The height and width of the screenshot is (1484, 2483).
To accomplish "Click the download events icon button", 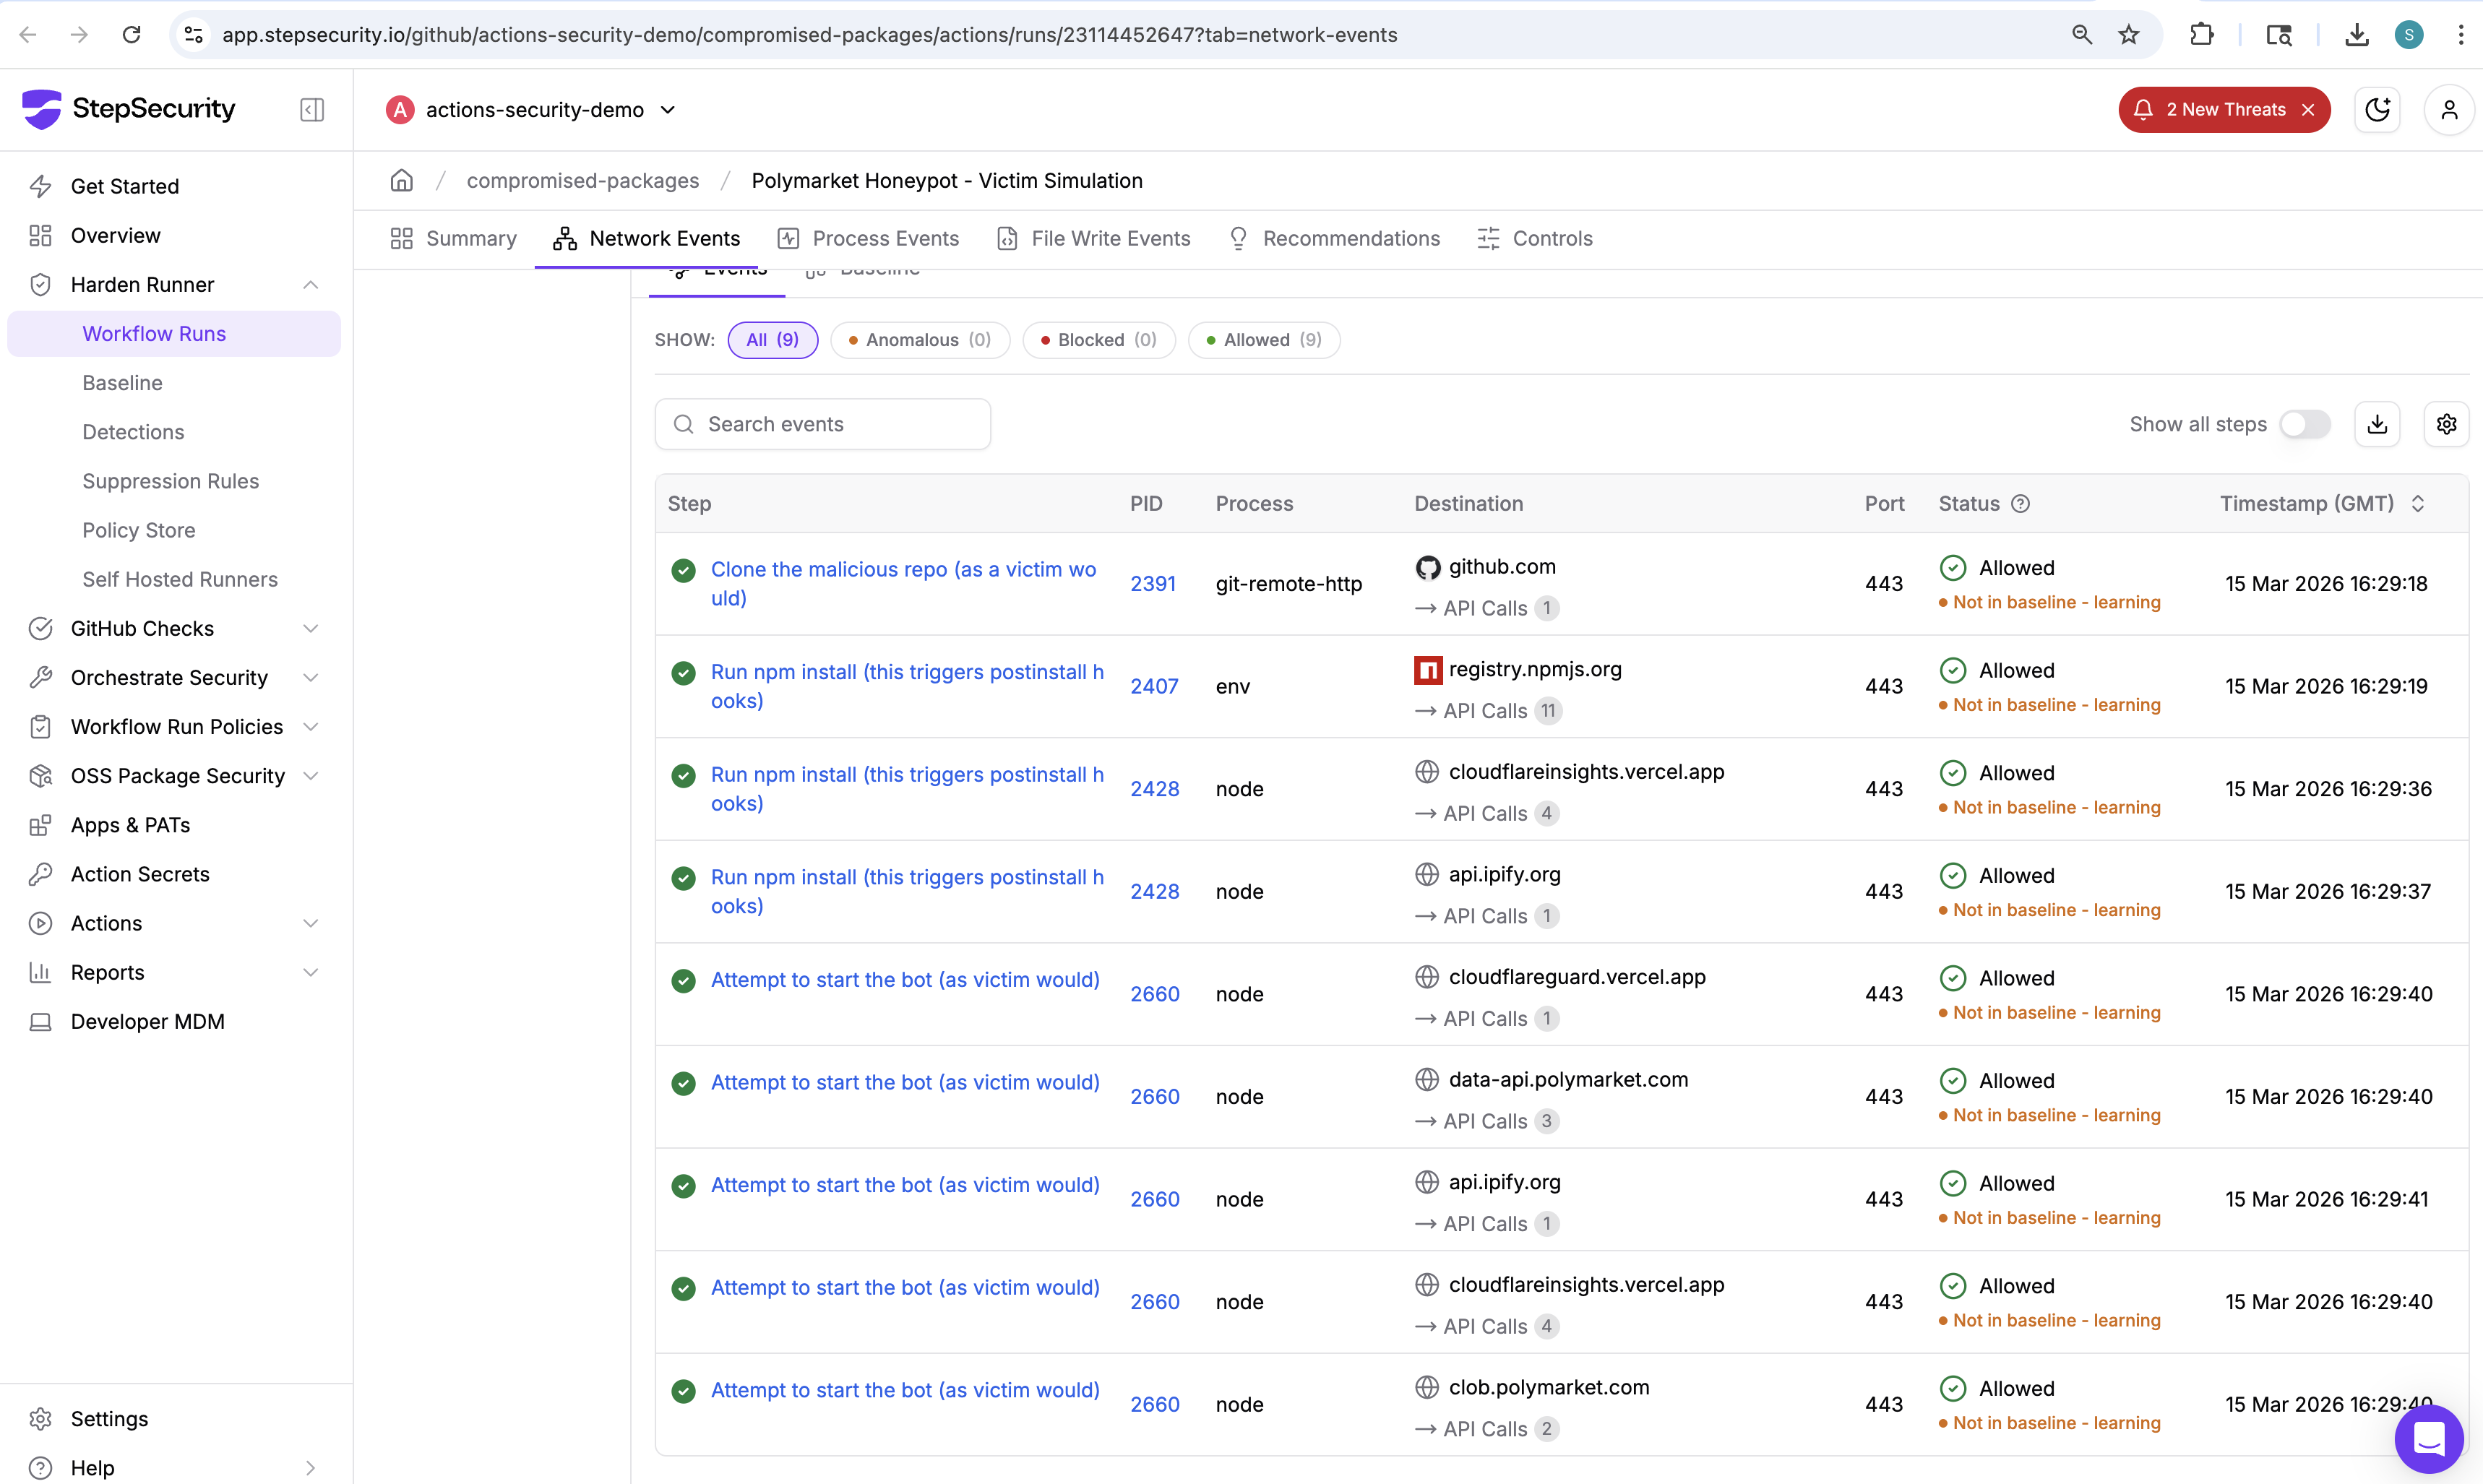I will [2377, 424].
